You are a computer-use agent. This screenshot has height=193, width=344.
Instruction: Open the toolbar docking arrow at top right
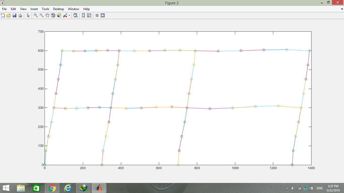tap(341, 9)
